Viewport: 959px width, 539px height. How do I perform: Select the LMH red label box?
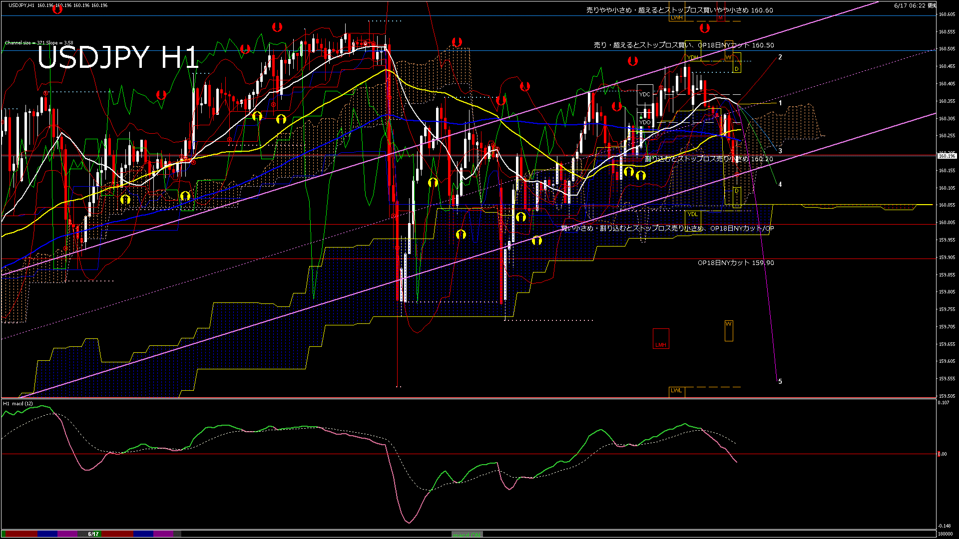tap(661, 339)
